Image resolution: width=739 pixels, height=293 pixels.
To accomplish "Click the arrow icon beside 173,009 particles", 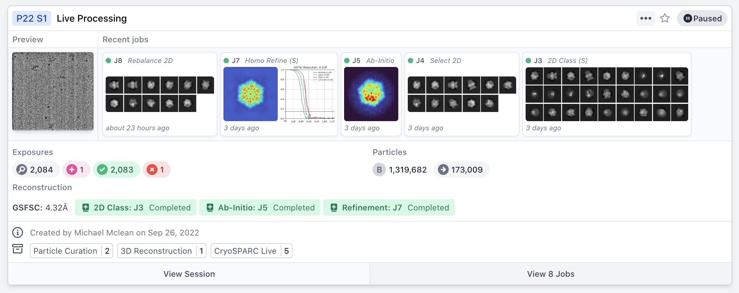I will [443, 170].
